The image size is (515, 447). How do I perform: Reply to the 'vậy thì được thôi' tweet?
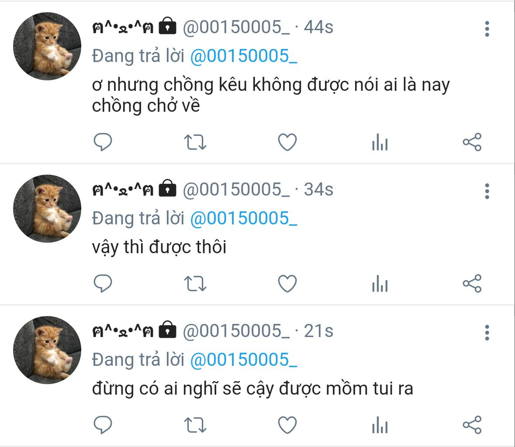click(103, 284)
